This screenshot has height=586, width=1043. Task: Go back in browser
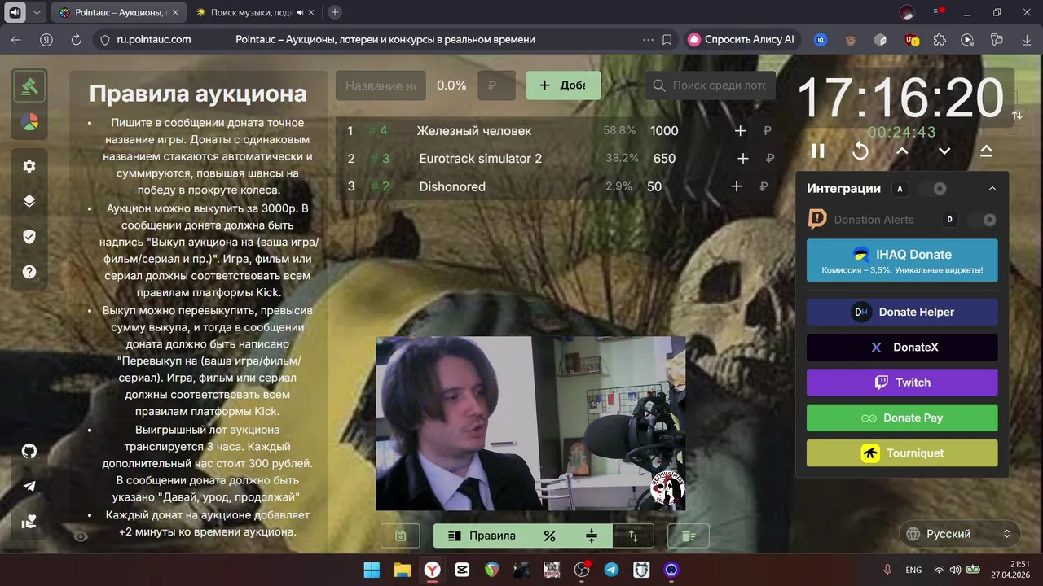(16, 39)
